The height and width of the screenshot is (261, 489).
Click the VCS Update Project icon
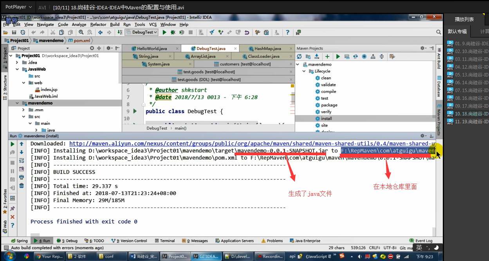coord(212,32)
